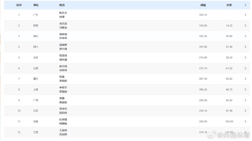Click the score value 229.29

pos(203,122)
